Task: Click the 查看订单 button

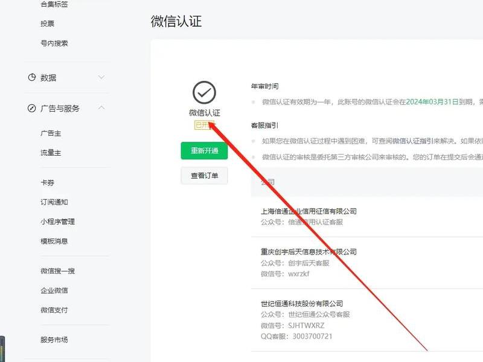Action: click(204, 176)
